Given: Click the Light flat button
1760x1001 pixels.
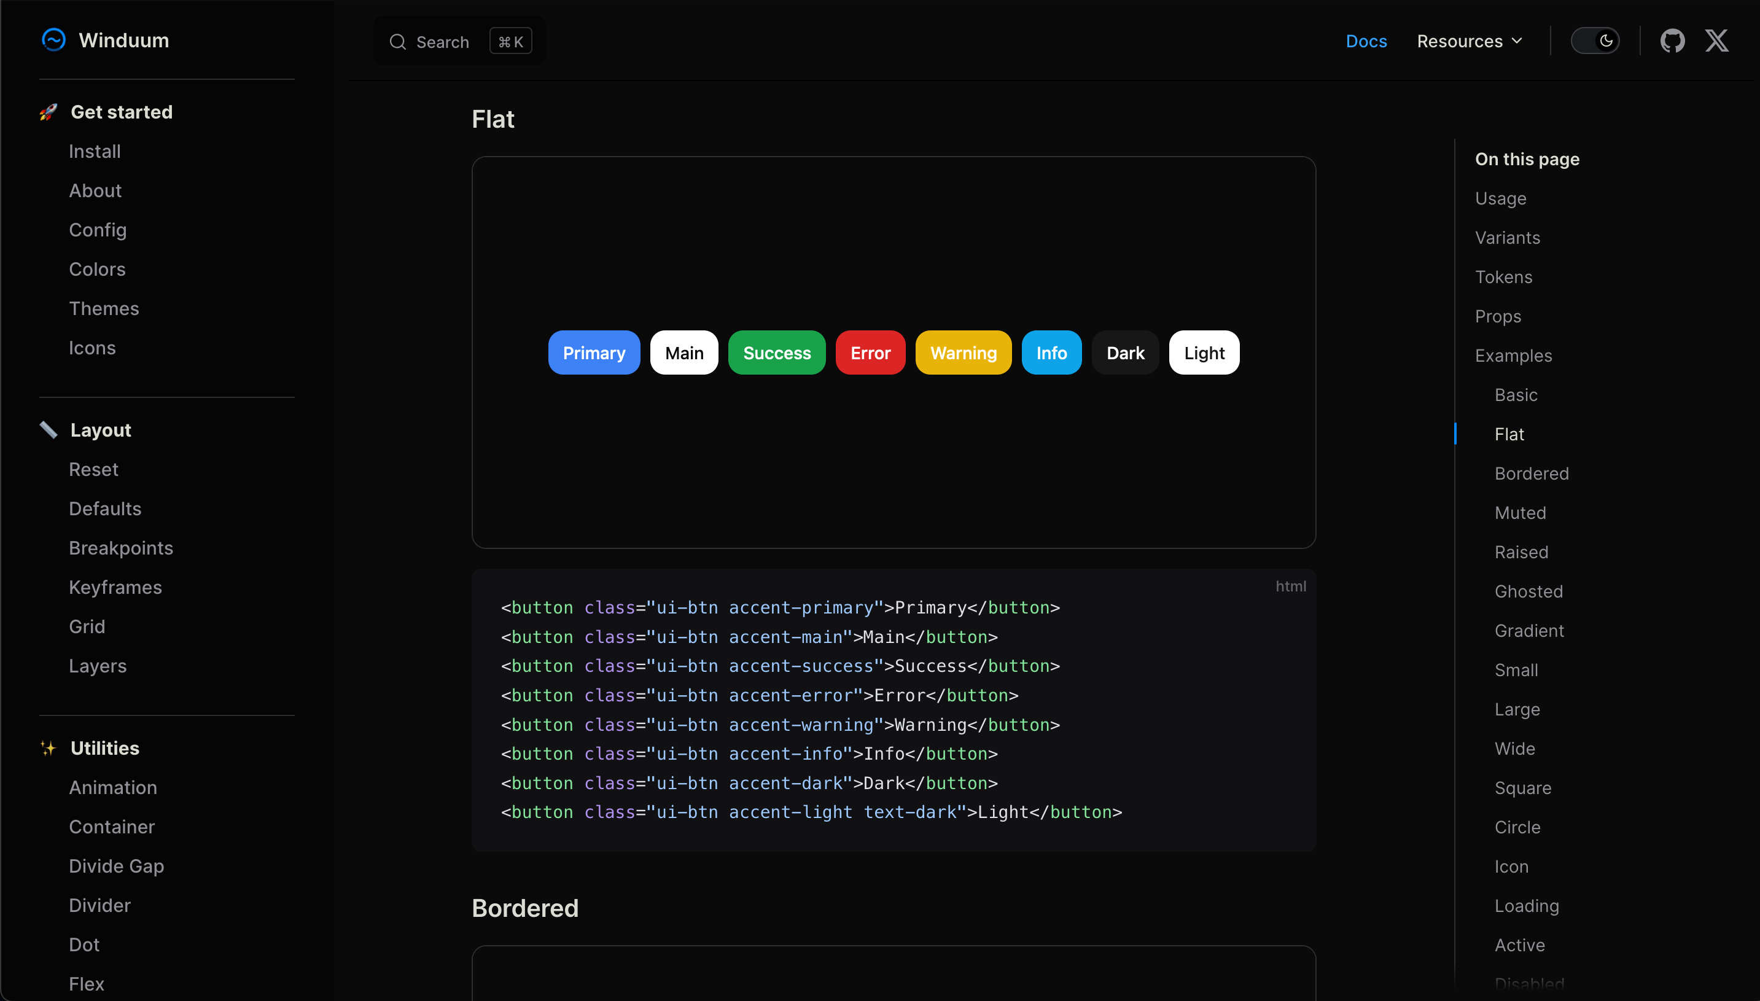Looking at the screenshot, I should [1204, 352].
